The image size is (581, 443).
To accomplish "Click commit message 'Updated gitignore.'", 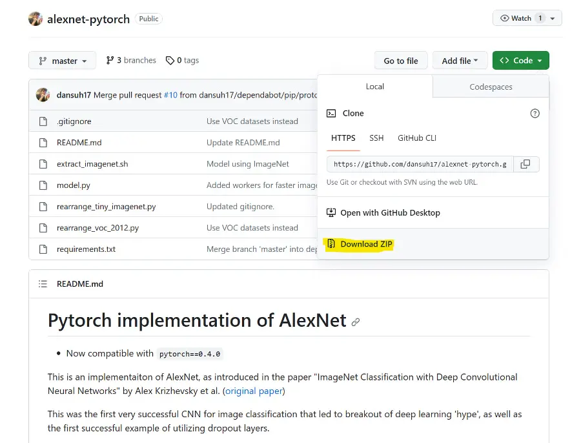I will 240,207.
